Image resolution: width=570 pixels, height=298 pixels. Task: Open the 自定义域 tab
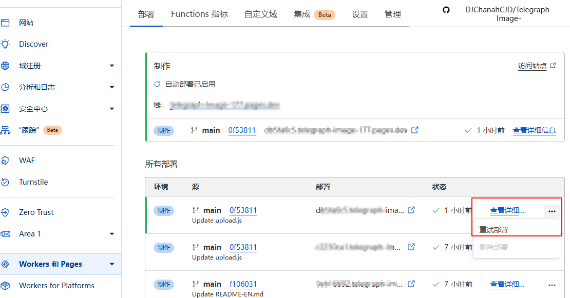click(261, 14)
